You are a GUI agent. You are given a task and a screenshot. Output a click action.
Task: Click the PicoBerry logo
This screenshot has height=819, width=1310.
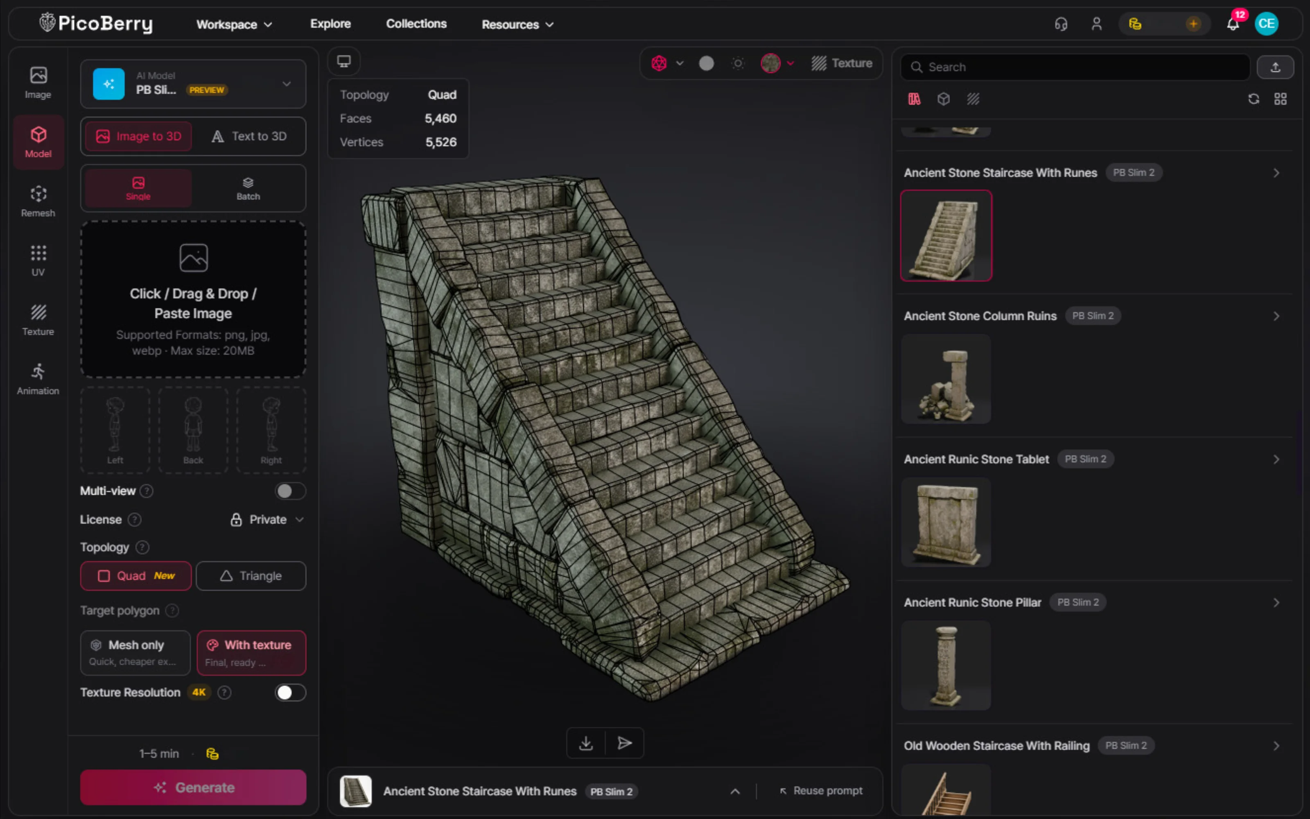[96, 23]
